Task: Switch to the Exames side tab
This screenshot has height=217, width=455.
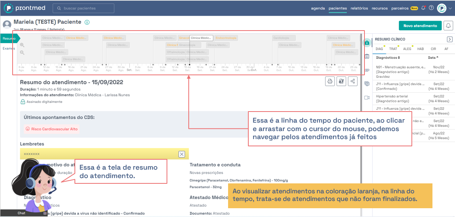Action: (x=9, y=49)
